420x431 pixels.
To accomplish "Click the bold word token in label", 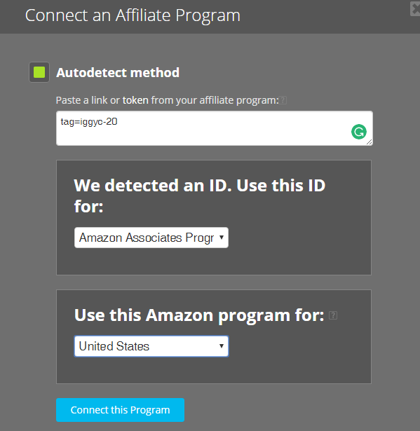I will (x=135, y=100).
